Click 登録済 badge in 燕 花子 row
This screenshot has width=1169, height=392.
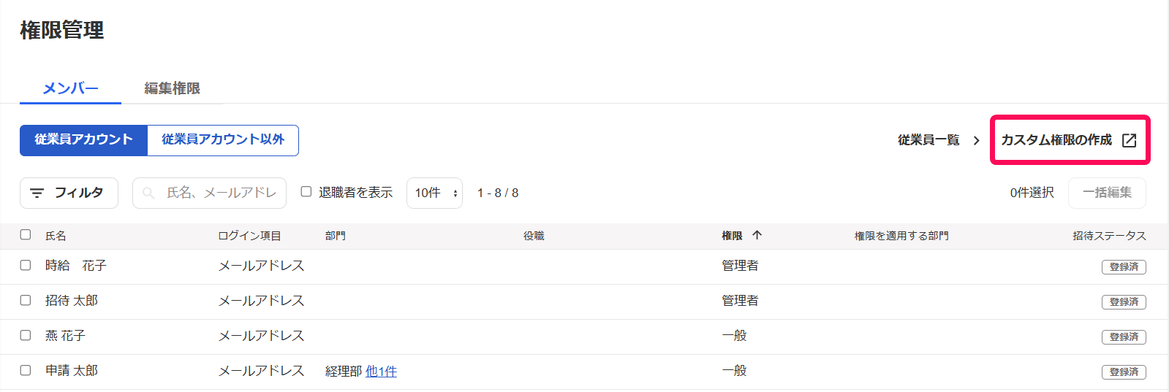pos(1124,337)
